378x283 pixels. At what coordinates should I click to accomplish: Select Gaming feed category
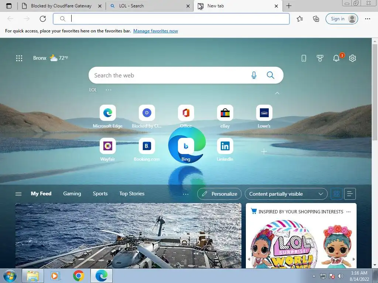coord(72,193)
